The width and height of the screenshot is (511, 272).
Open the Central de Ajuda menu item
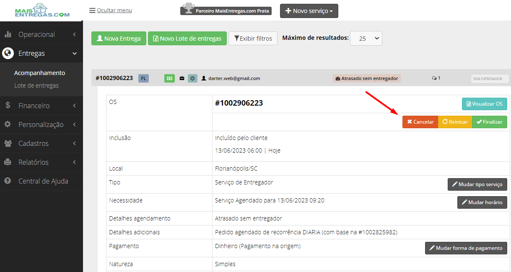(42, 181)
